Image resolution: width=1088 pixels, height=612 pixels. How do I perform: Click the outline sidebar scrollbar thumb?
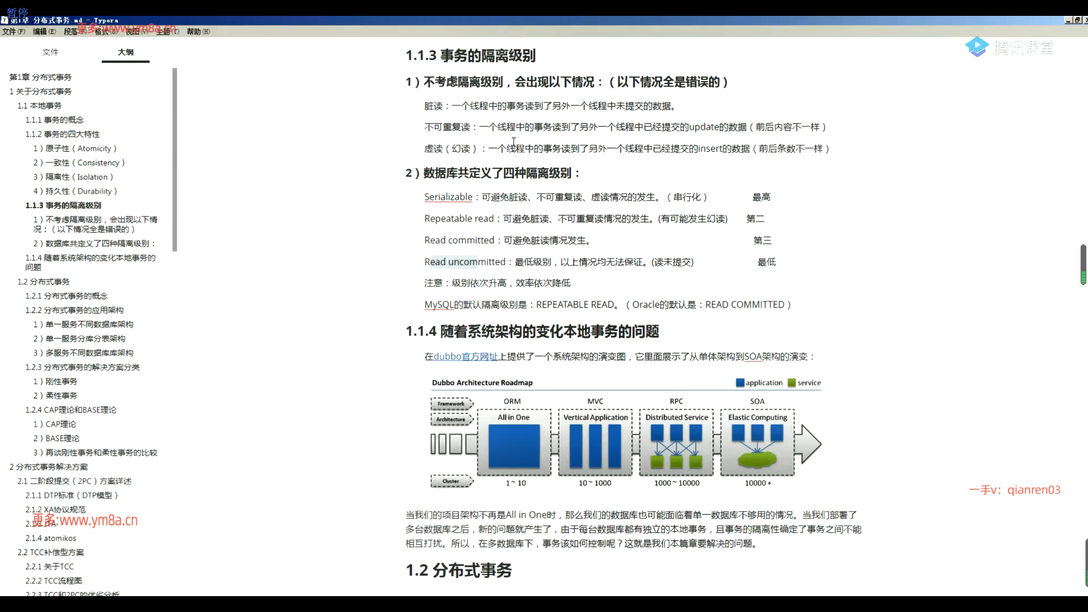coord(175,159)
